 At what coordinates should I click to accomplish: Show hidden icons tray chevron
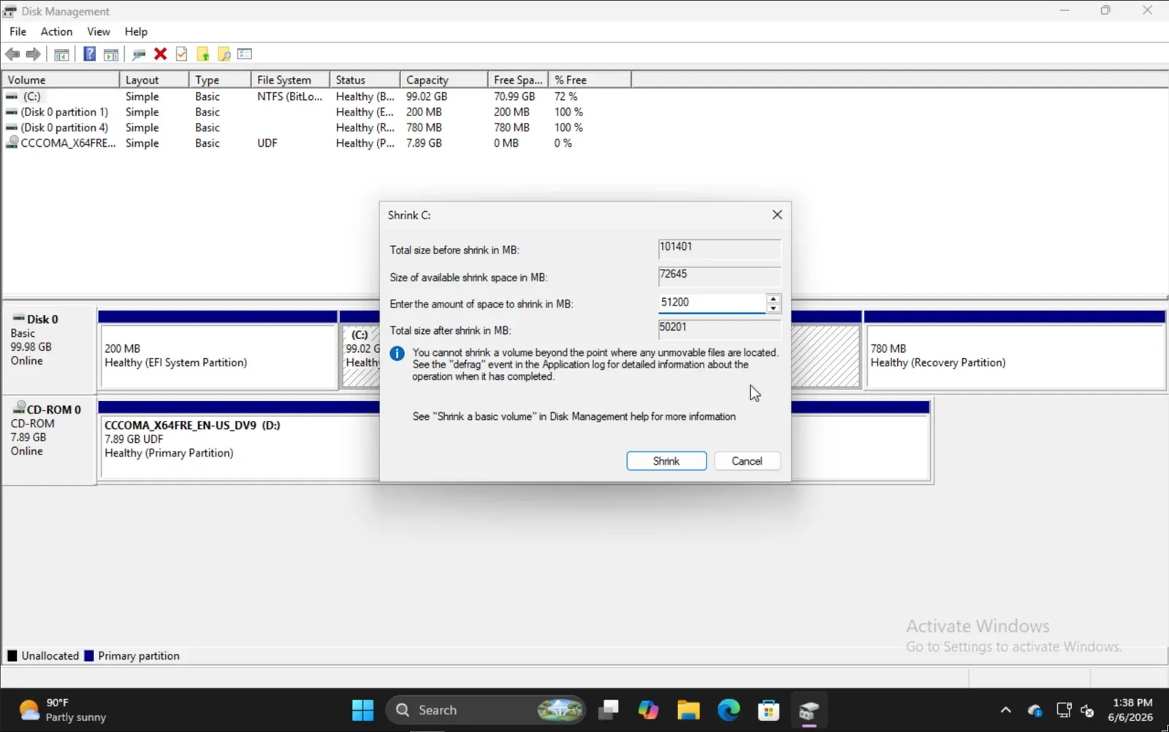[x=1005, y=710]
